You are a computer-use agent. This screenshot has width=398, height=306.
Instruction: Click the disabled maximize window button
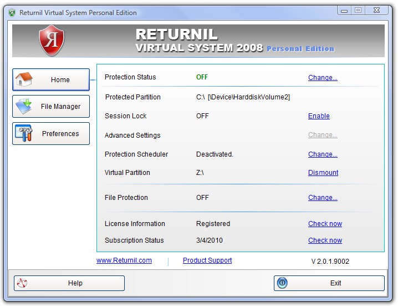(358, 10)
